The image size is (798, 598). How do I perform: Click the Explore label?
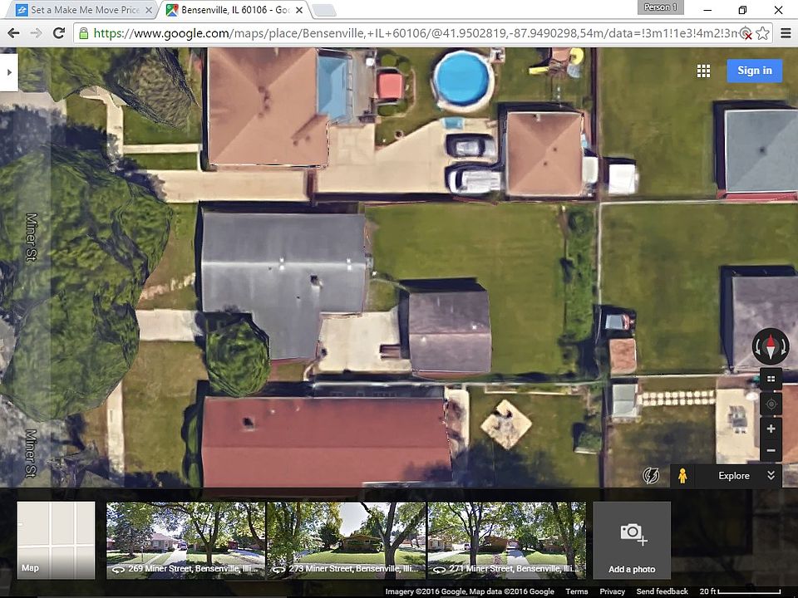(734, 476)
